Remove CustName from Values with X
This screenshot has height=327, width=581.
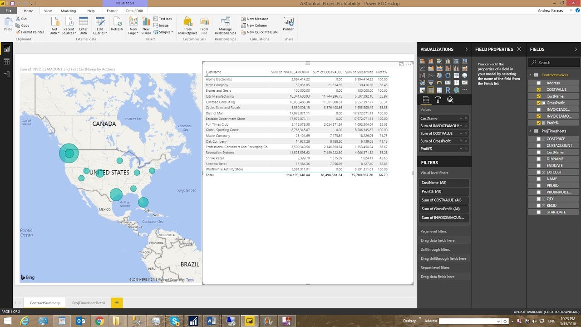click(466, 118)
